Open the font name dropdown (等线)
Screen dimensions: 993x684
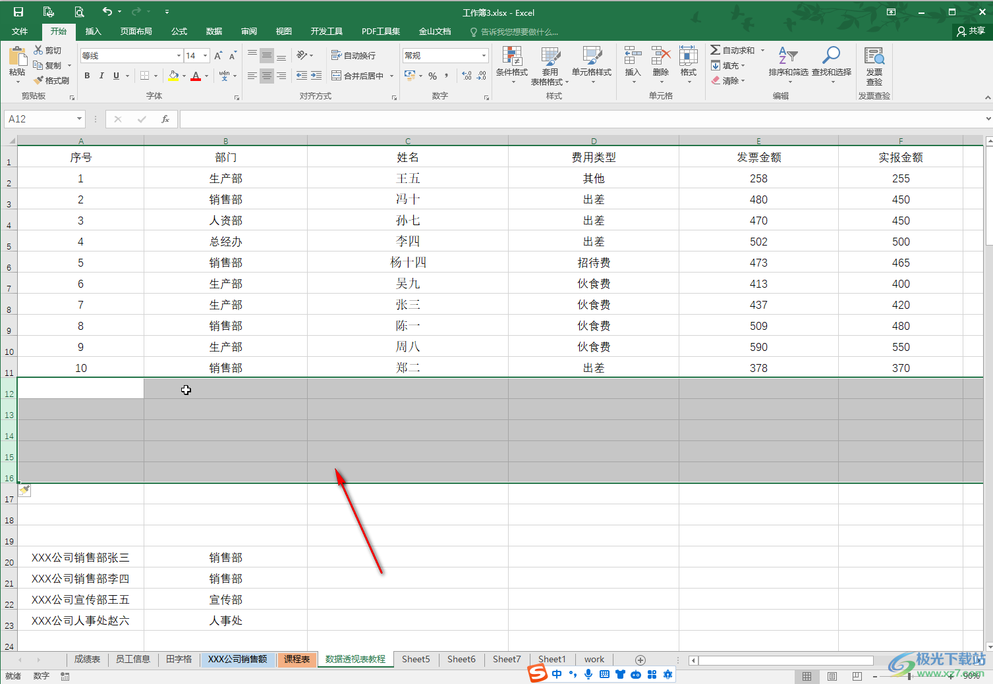click(x=179, y=56)
